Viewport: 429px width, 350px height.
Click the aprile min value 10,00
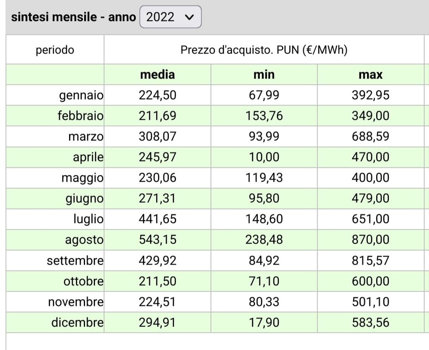264,157
